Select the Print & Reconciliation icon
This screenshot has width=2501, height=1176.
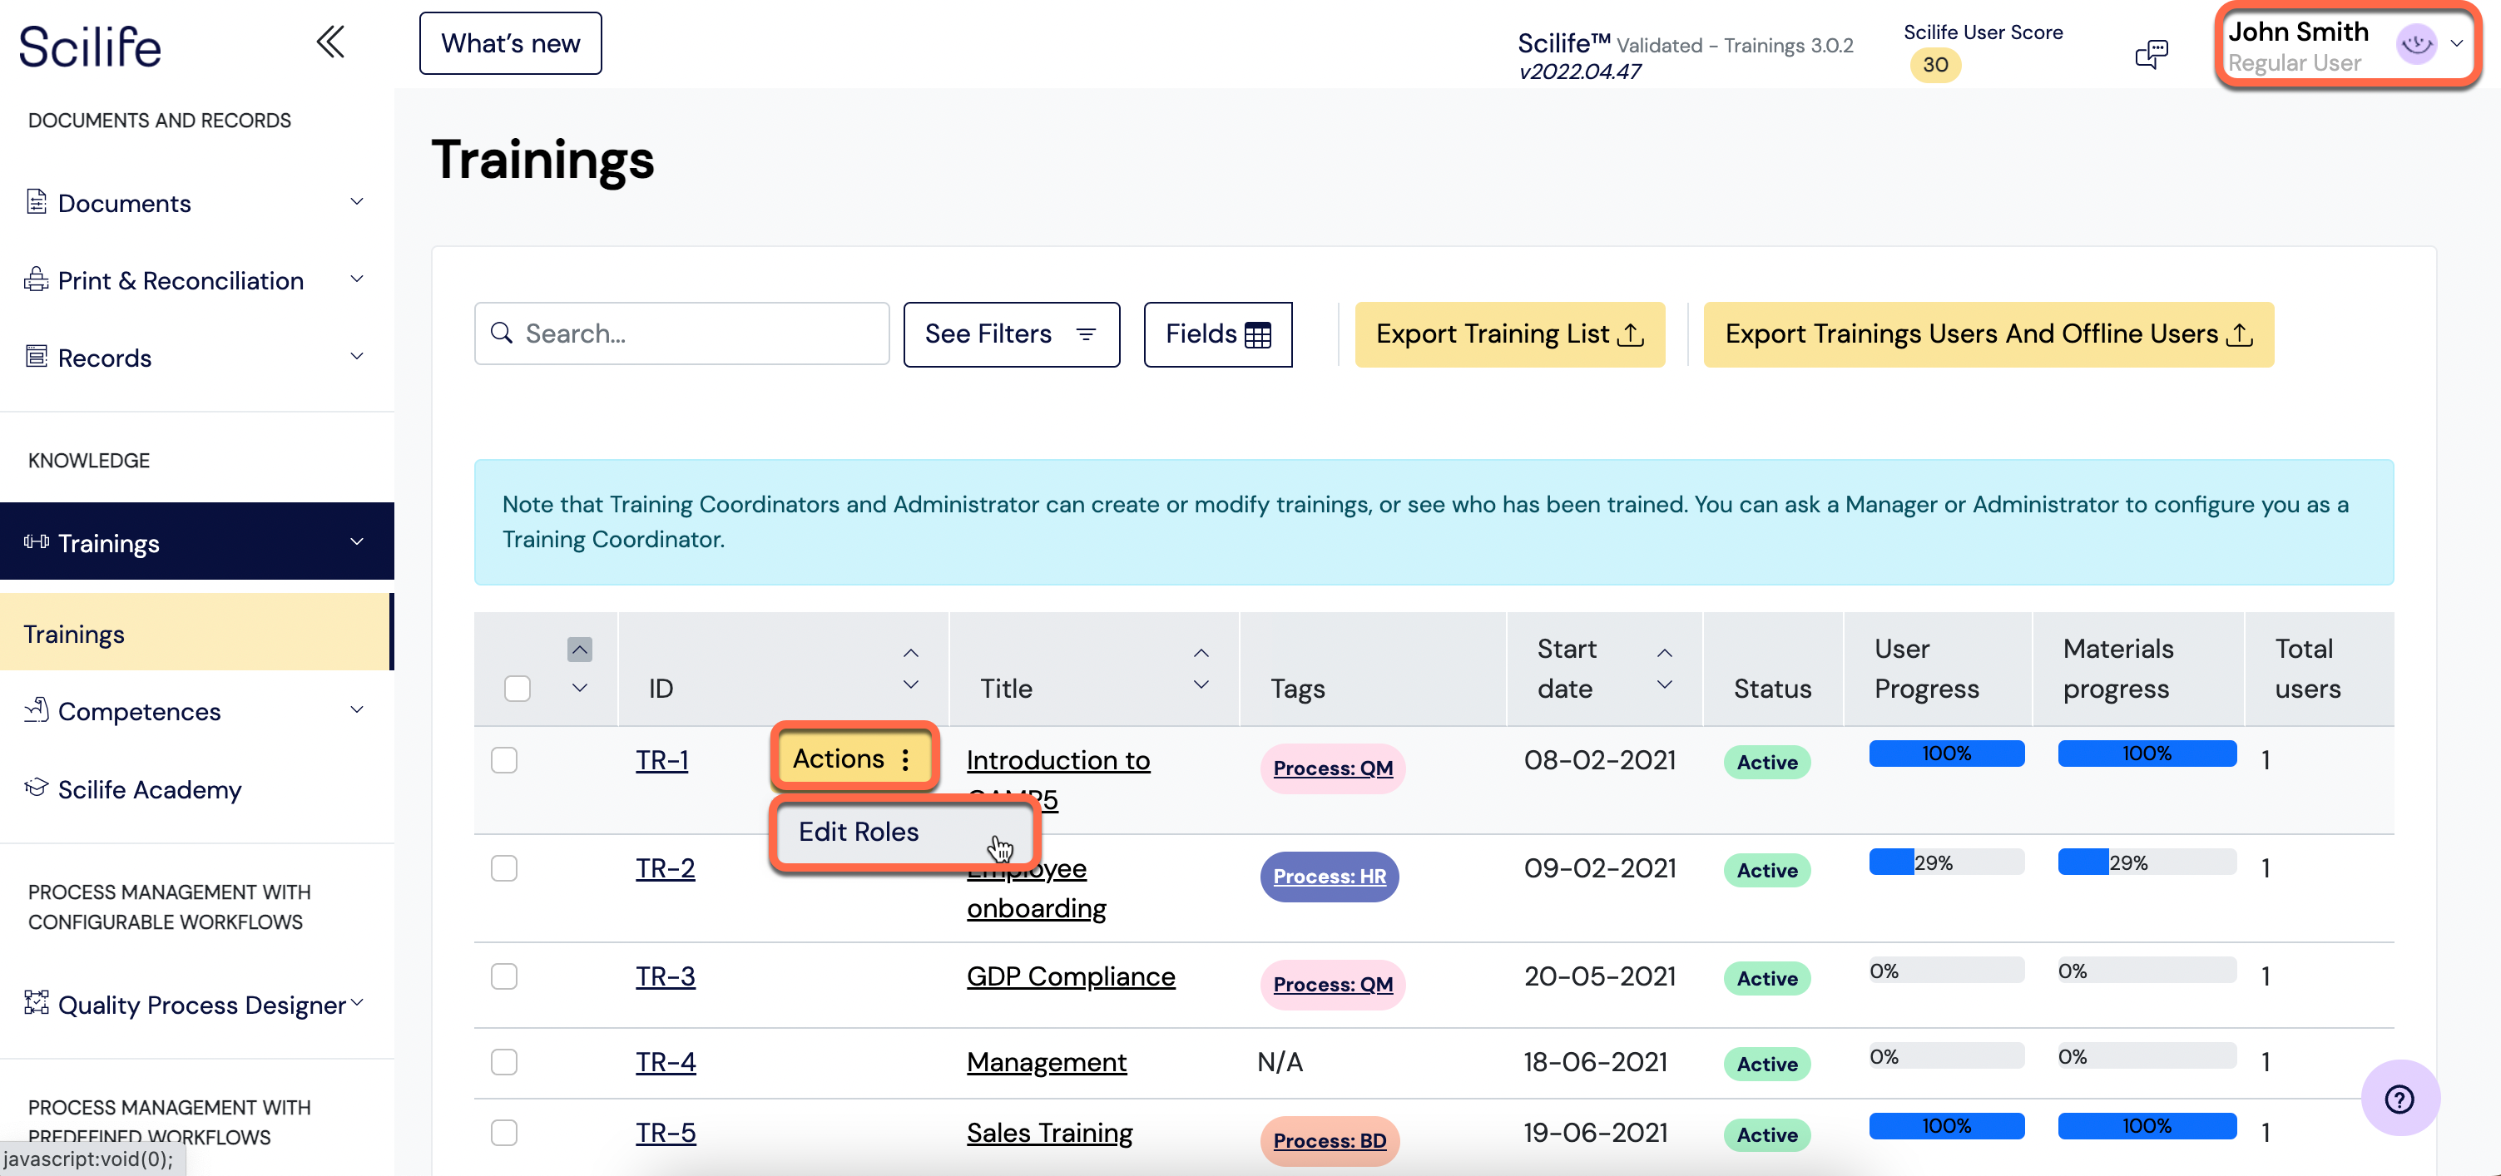[x=36, y=279]
